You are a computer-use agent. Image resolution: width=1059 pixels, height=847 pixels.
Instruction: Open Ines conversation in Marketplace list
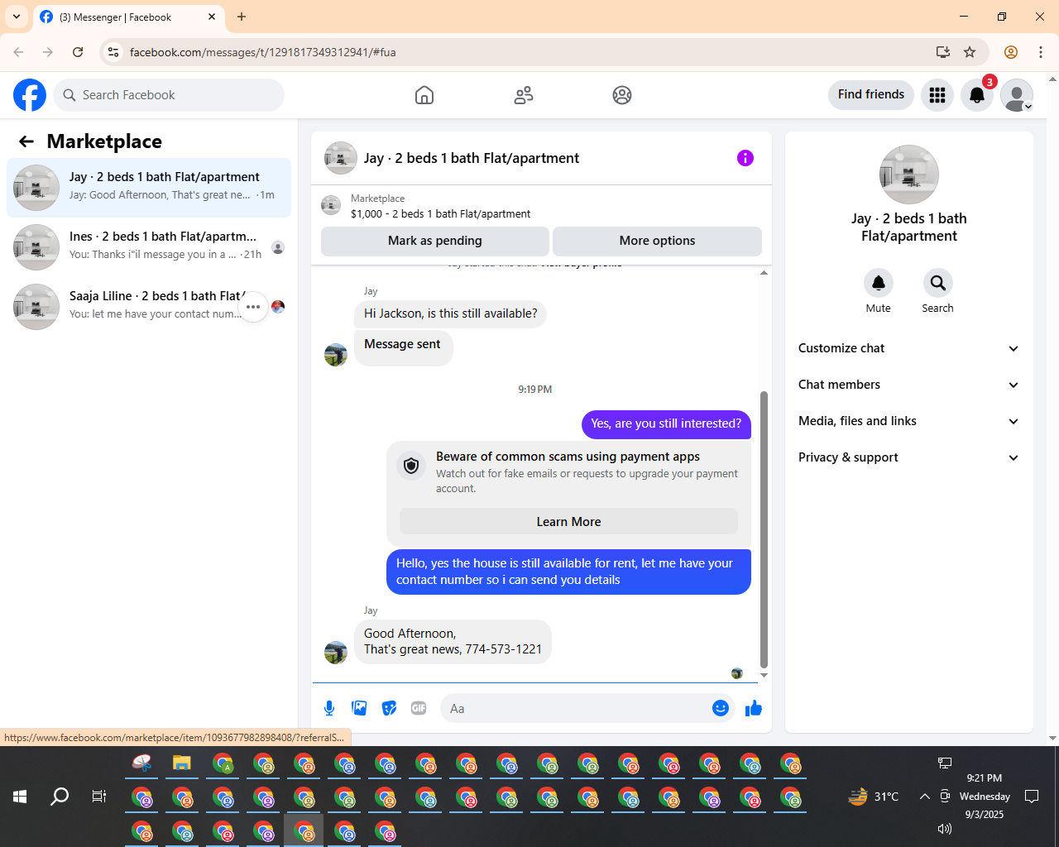[149, 247]
